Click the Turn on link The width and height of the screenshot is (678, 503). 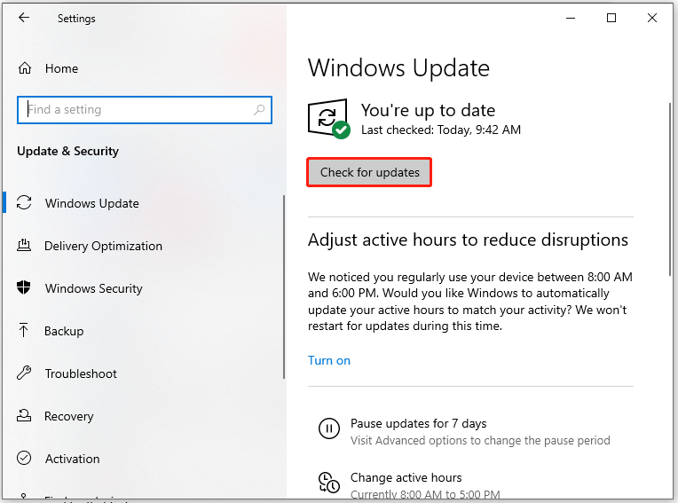[x=329, y=360]
